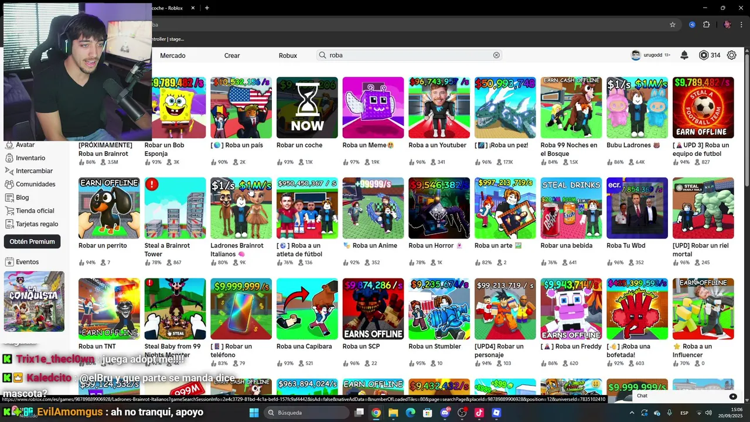Screen dimensions: 750x422
Task: Open the Roba un Horror game thumbnail
Action: click(x=439, y=208)
